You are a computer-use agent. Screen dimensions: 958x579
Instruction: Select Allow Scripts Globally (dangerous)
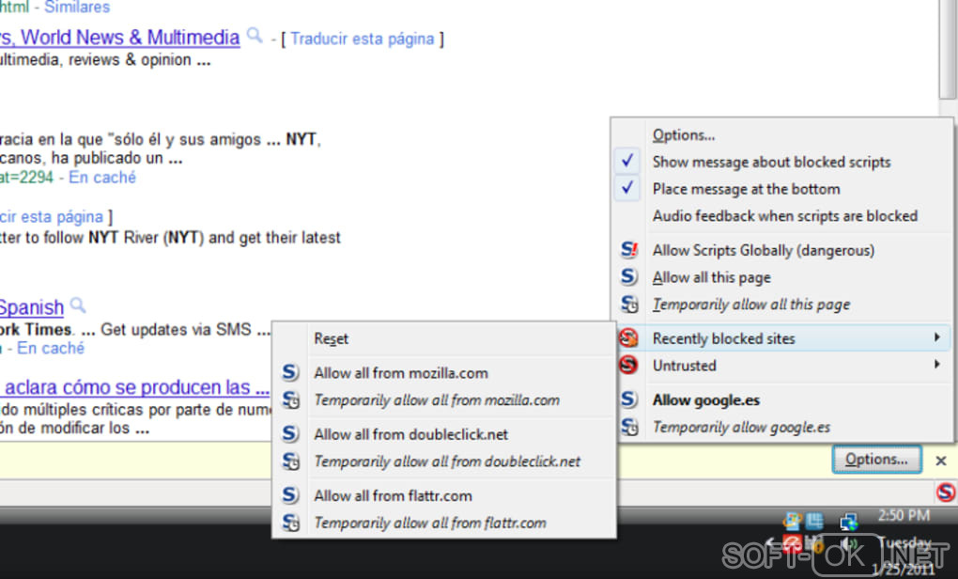coord(781,249)
